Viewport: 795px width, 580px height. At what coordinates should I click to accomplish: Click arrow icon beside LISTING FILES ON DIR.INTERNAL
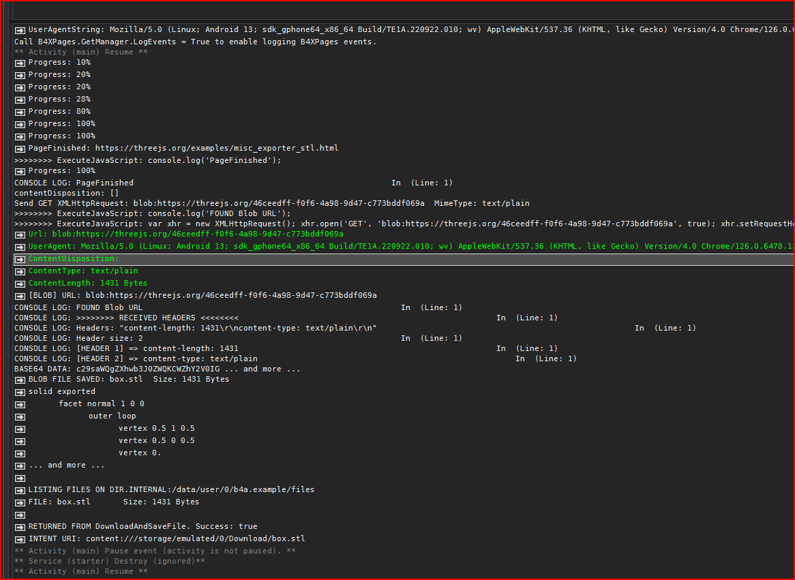point(20,490)
